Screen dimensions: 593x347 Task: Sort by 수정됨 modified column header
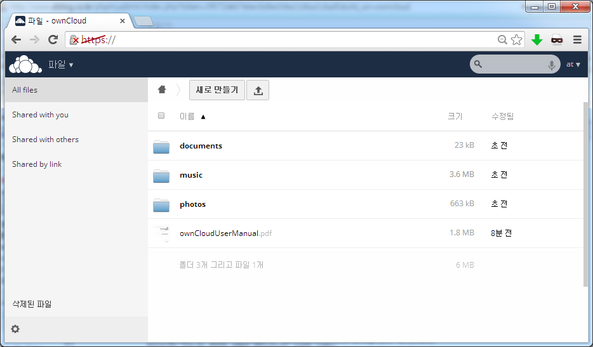503,117
